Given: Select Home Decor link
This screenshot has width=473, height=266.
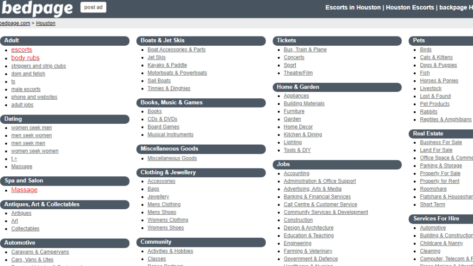Looking at the screenshot, I should click(298, 127).
